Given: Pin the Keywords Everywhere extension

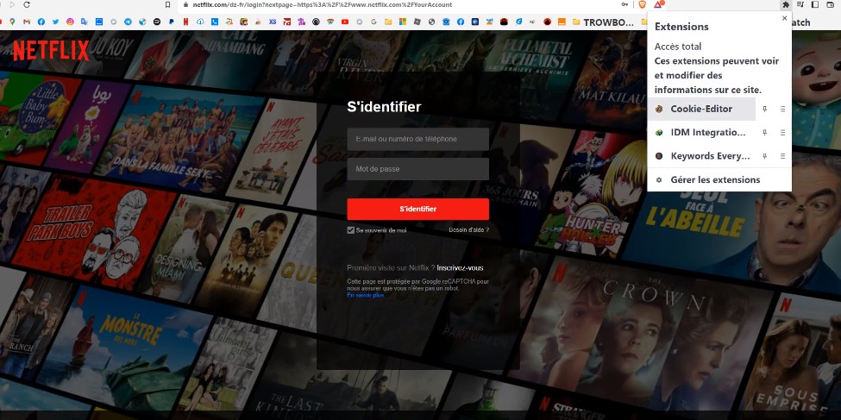Looking at the screenshot, I should tap(764, 156).
